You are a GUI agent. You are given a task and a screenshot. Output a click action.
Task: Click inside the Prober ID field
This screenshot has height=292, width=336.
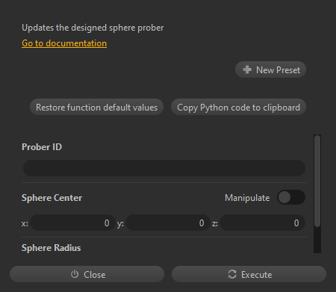164,168
